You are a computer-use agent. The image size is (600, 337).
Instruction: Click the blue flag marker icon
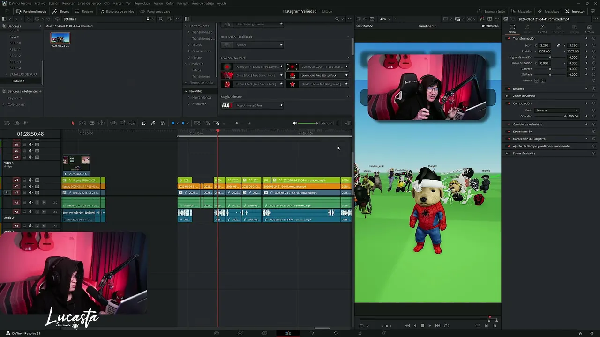173,123
